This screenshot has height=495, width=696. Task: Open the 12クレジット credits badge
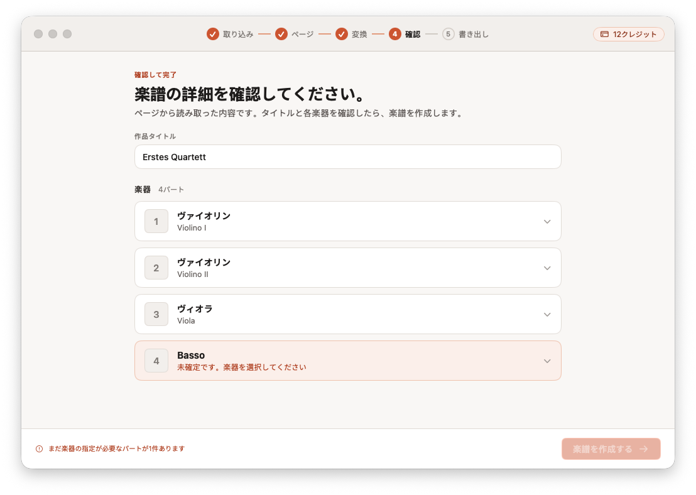click(629, 34)
